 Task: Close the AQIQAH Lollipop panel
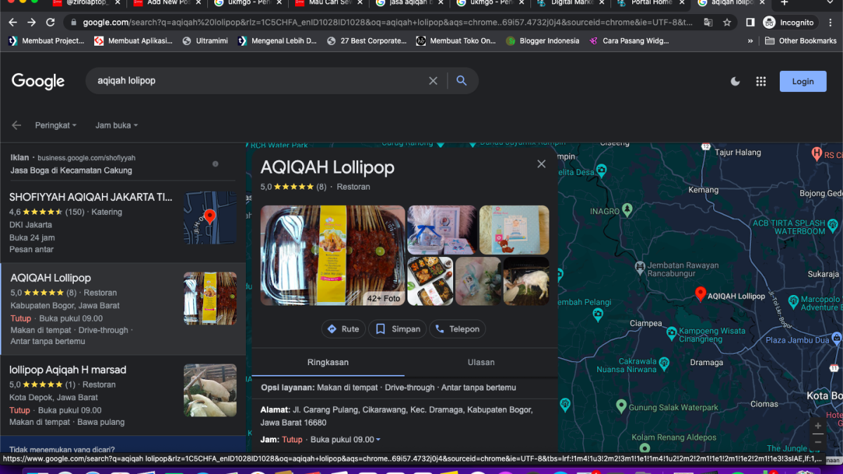541,164
